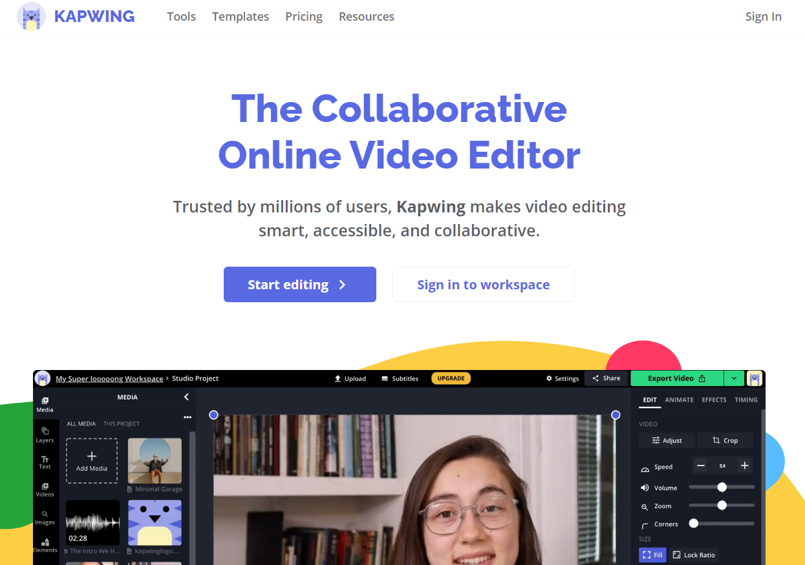Click the KAPWING brand name link
The height and width of the screenshot is (565, 805).
tap(94, 17)
